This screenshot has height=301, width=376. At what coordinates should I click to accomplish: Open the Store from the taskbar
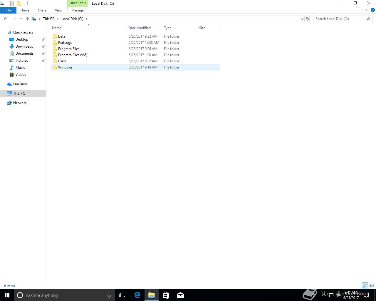[166, 295]
